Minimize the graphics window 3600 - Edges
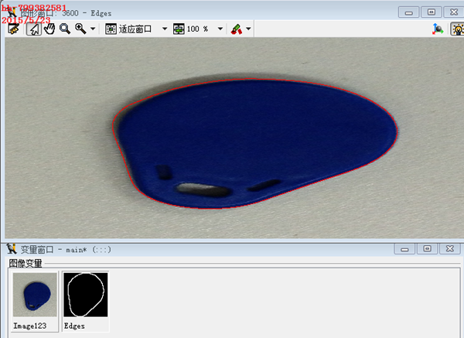The image size is (464, 338). 408,12
